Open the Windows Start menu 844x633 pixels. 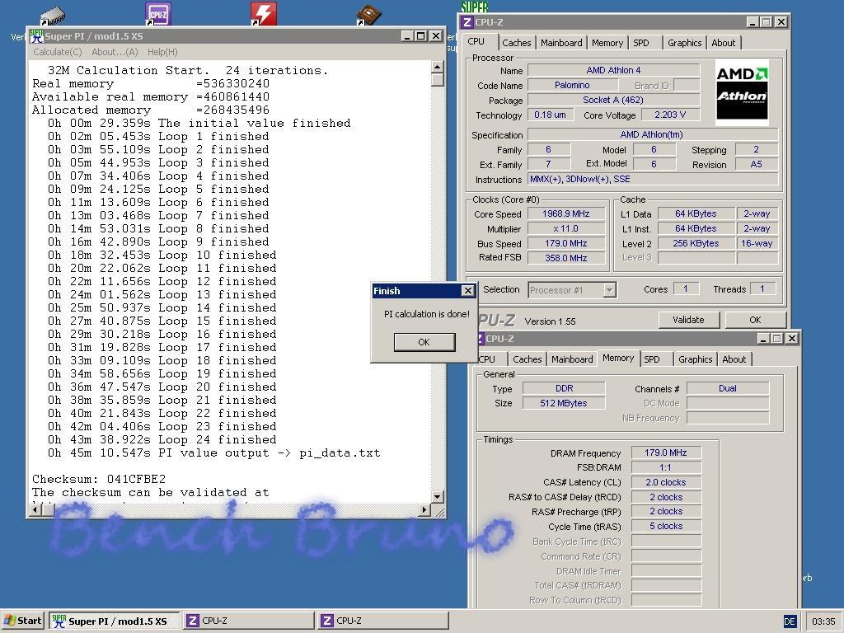(22, 621)
